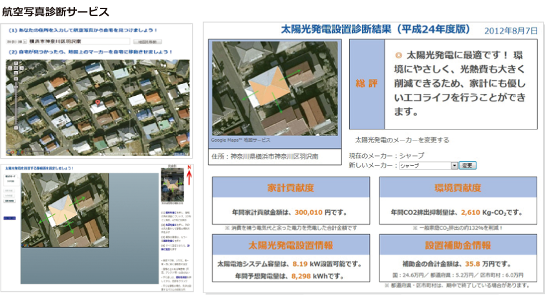Click the 変更 button next to maker dropdown
545x301 pixels.
pyautogui.click(x=467, y=166)
